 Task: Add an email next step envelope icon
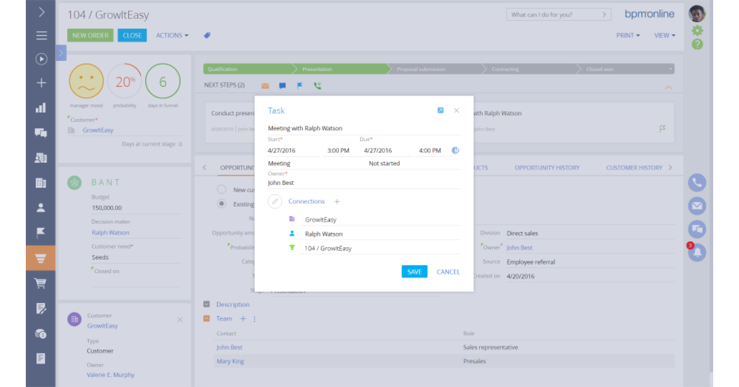[x=265, y=86]
